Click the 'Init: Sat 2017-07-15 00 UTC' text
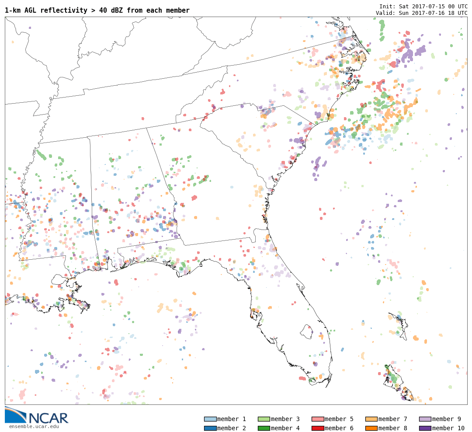472x432 pixels. [423, 6]
